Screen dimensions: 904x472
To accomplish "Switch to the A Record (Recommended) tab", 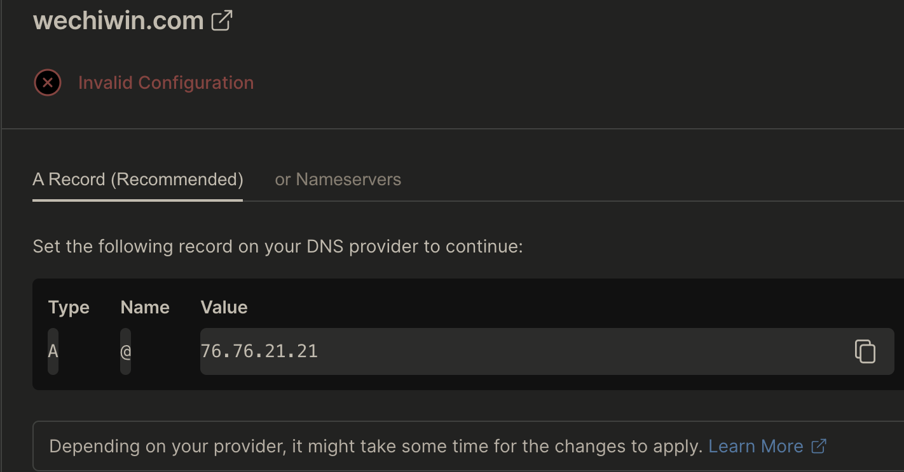I will pyautogui.click(x=138, y=180).
